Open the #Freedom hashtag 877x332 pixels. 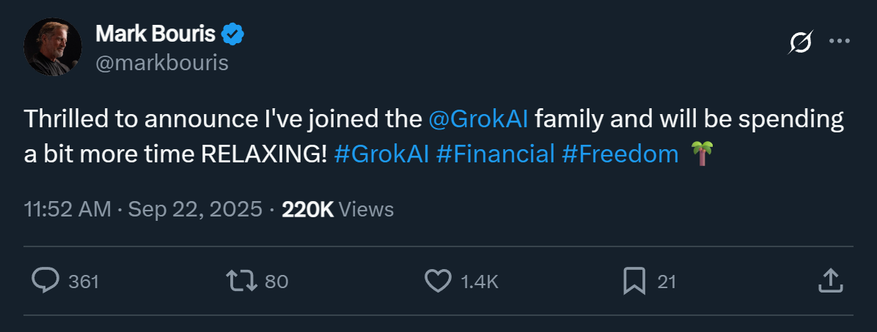(x=620, y=154)
